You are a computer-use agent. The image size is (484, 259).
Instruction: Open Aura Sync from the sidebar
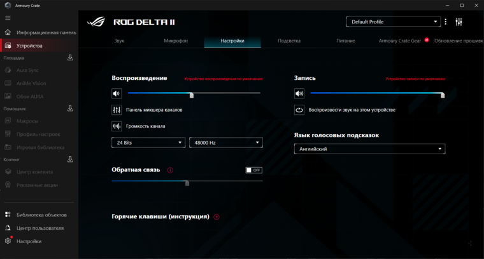click(39, 70)
